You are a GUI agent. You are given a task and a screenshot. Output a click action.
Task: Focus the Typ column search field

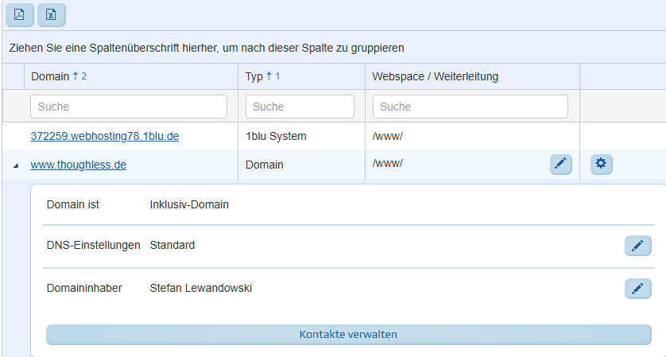[x=300, y=107]
